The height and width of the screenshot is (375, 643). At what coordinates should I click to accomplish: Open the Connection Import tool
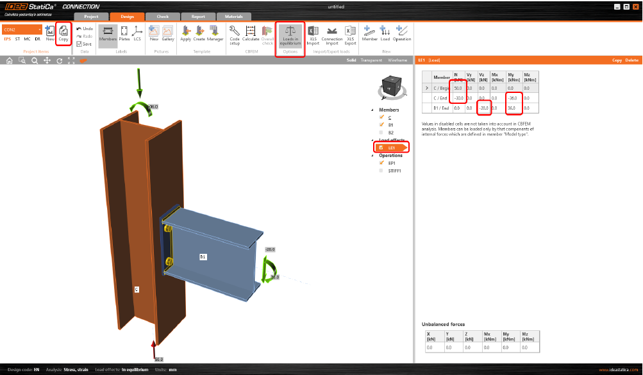pos(332,33)
